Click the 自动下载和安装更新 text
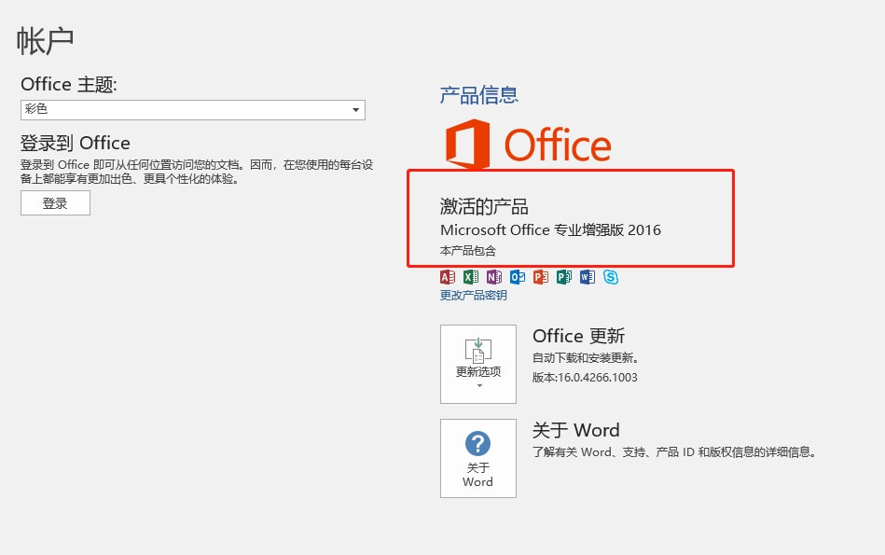The image size is (885, 555). (586, 358)
